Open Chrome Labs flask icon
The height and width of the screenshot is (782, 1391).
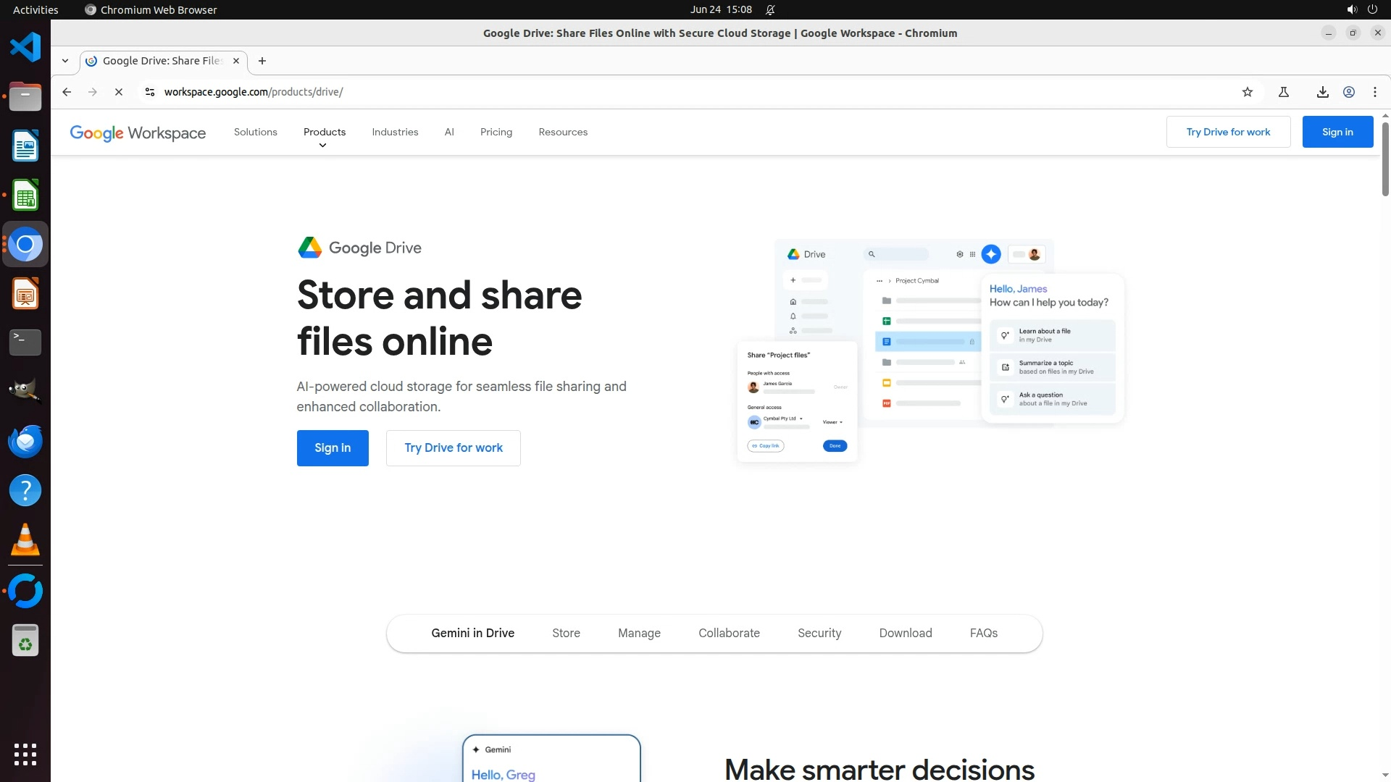pos(1283,92)
